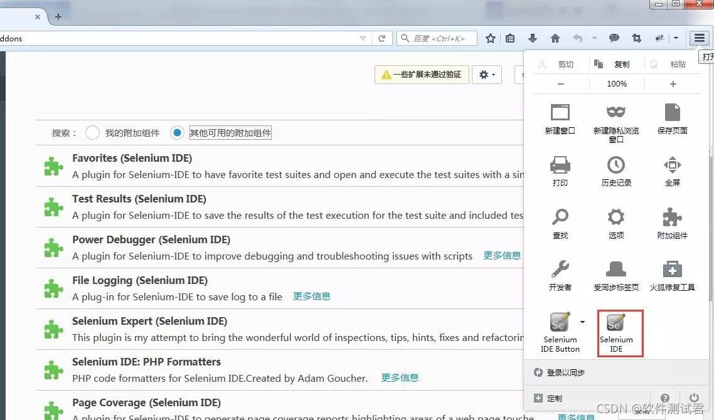Click the zoom in plus button
Screen dimensions: 714x420
pos(673,84)
